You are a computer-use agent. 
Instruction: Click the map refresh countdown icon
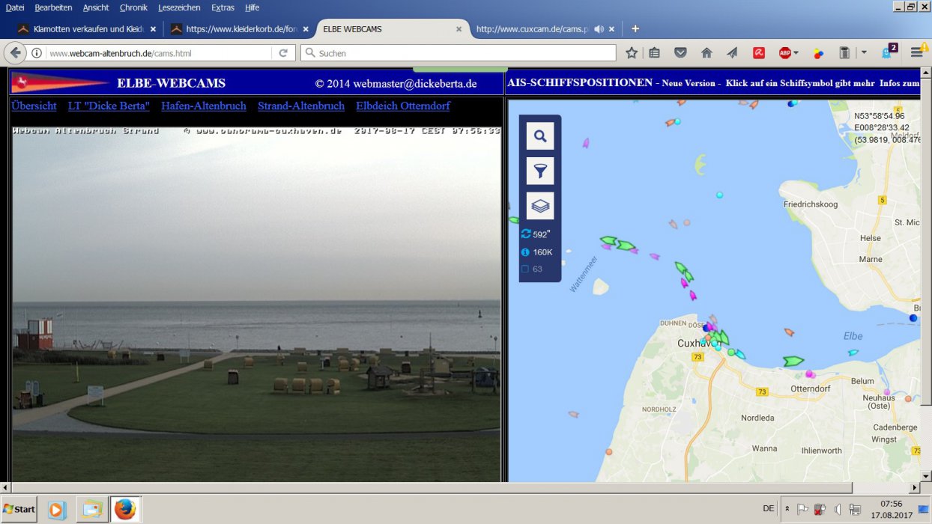click(525, 234)
